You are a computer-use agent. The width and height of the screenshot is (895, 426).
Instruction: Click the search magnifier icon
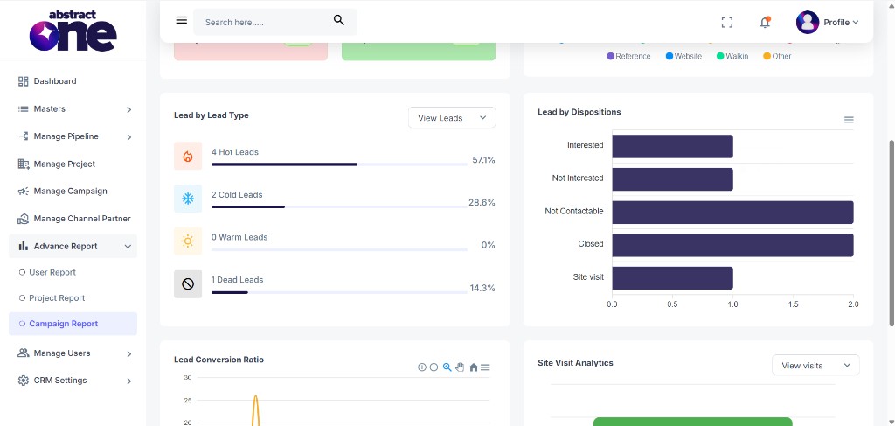coord(339,21)
